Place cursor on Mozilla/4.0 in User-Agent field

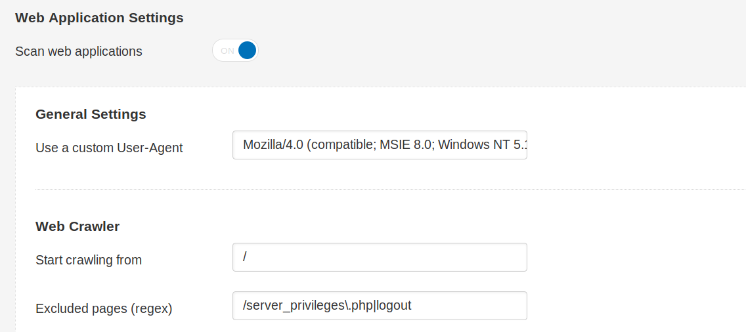click(x=273, y=144)
